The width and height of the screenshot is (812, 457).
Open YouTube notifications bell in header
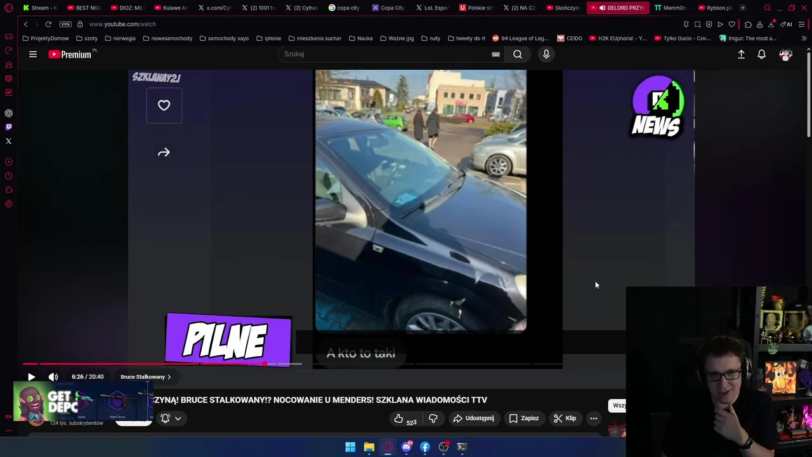761,55
